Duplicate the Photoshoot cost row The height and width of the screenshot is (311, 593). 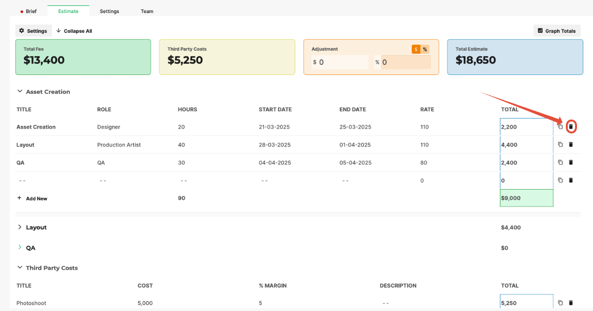560,303
